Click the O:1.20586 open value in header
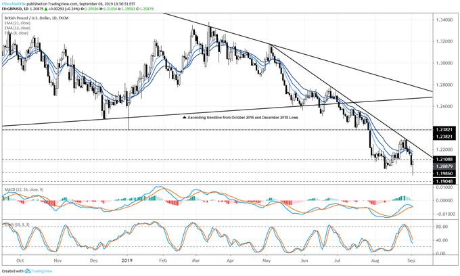This screenshot has height=276, width=460. click(89, 9)
